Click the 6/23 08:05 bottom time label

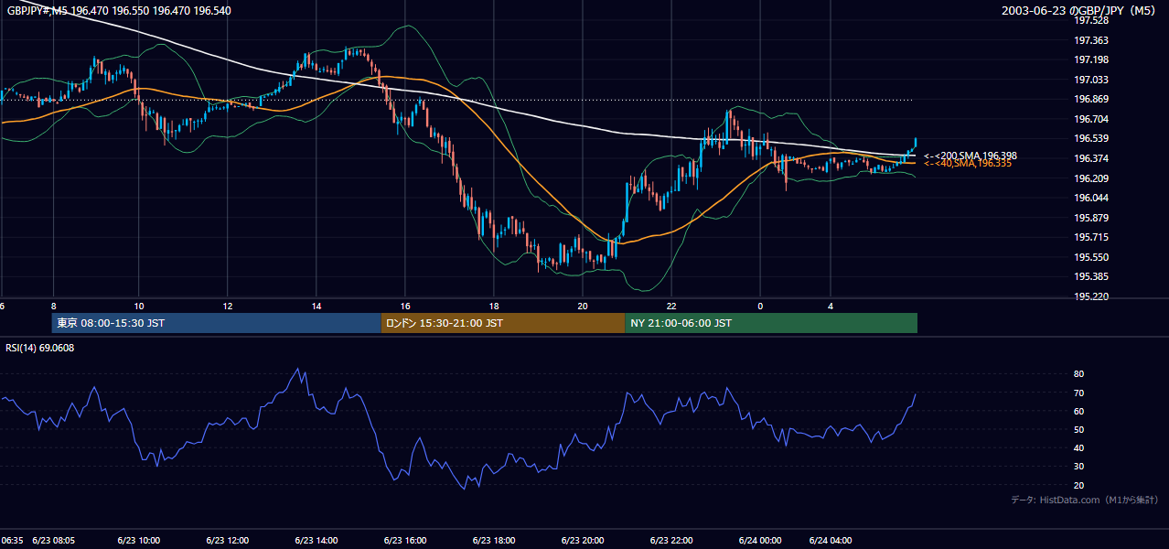click(53, 540)
